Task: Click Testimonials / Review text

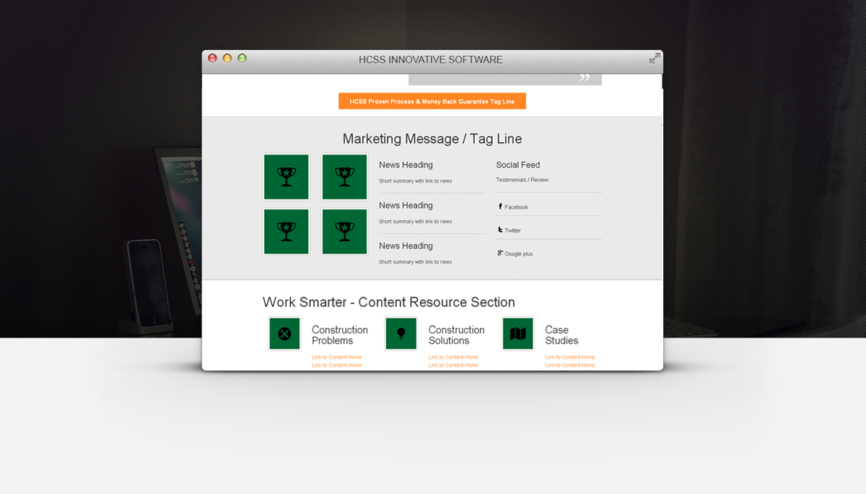Action: (522, 180)
